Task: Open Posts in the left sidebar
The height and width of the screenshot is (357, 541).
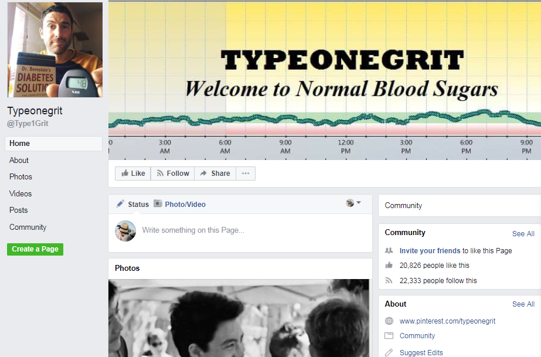Action: (x=18, y=210)
